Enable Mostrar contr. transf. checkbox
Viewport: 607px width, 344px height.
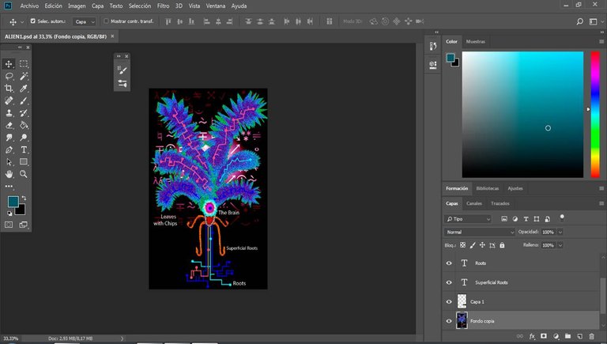(106, 21)
